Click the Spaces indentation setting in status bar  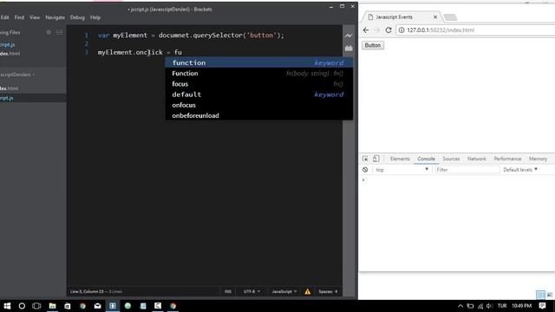pyautogui.click(x=328, y=291)
